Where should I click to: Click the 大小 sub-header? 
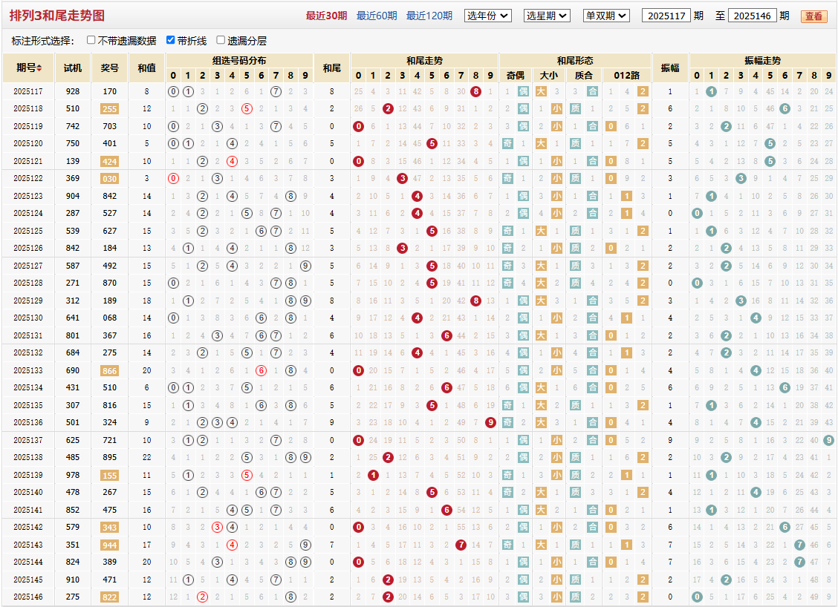[x=549, y=75]
